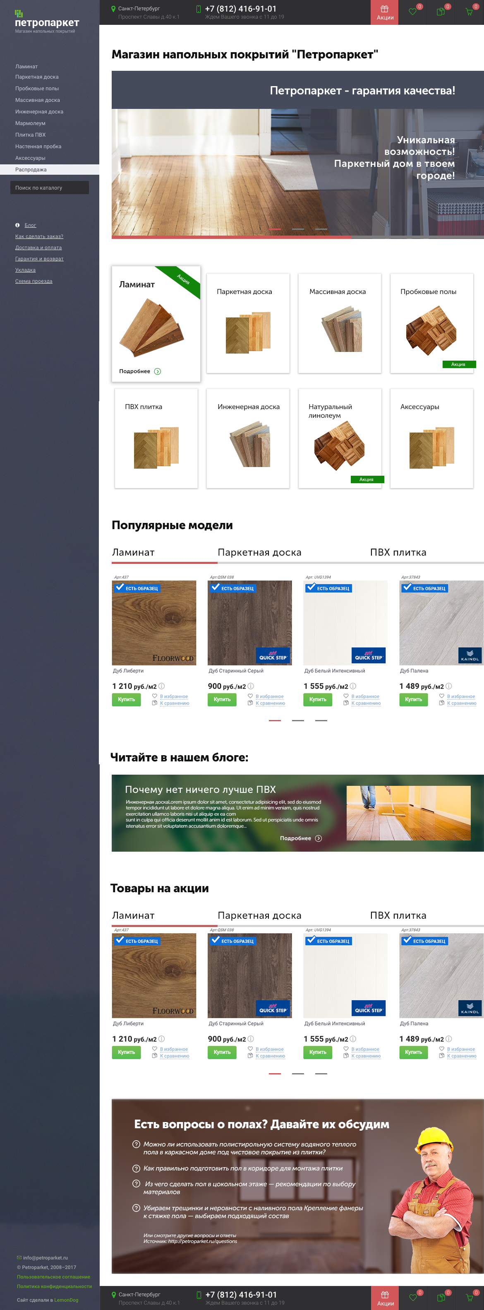Image resolution: width=484 pixels, height=1310 pixels.
Task: Select the last carousel indicator under Популярные модели
Action: click(321, 720)
